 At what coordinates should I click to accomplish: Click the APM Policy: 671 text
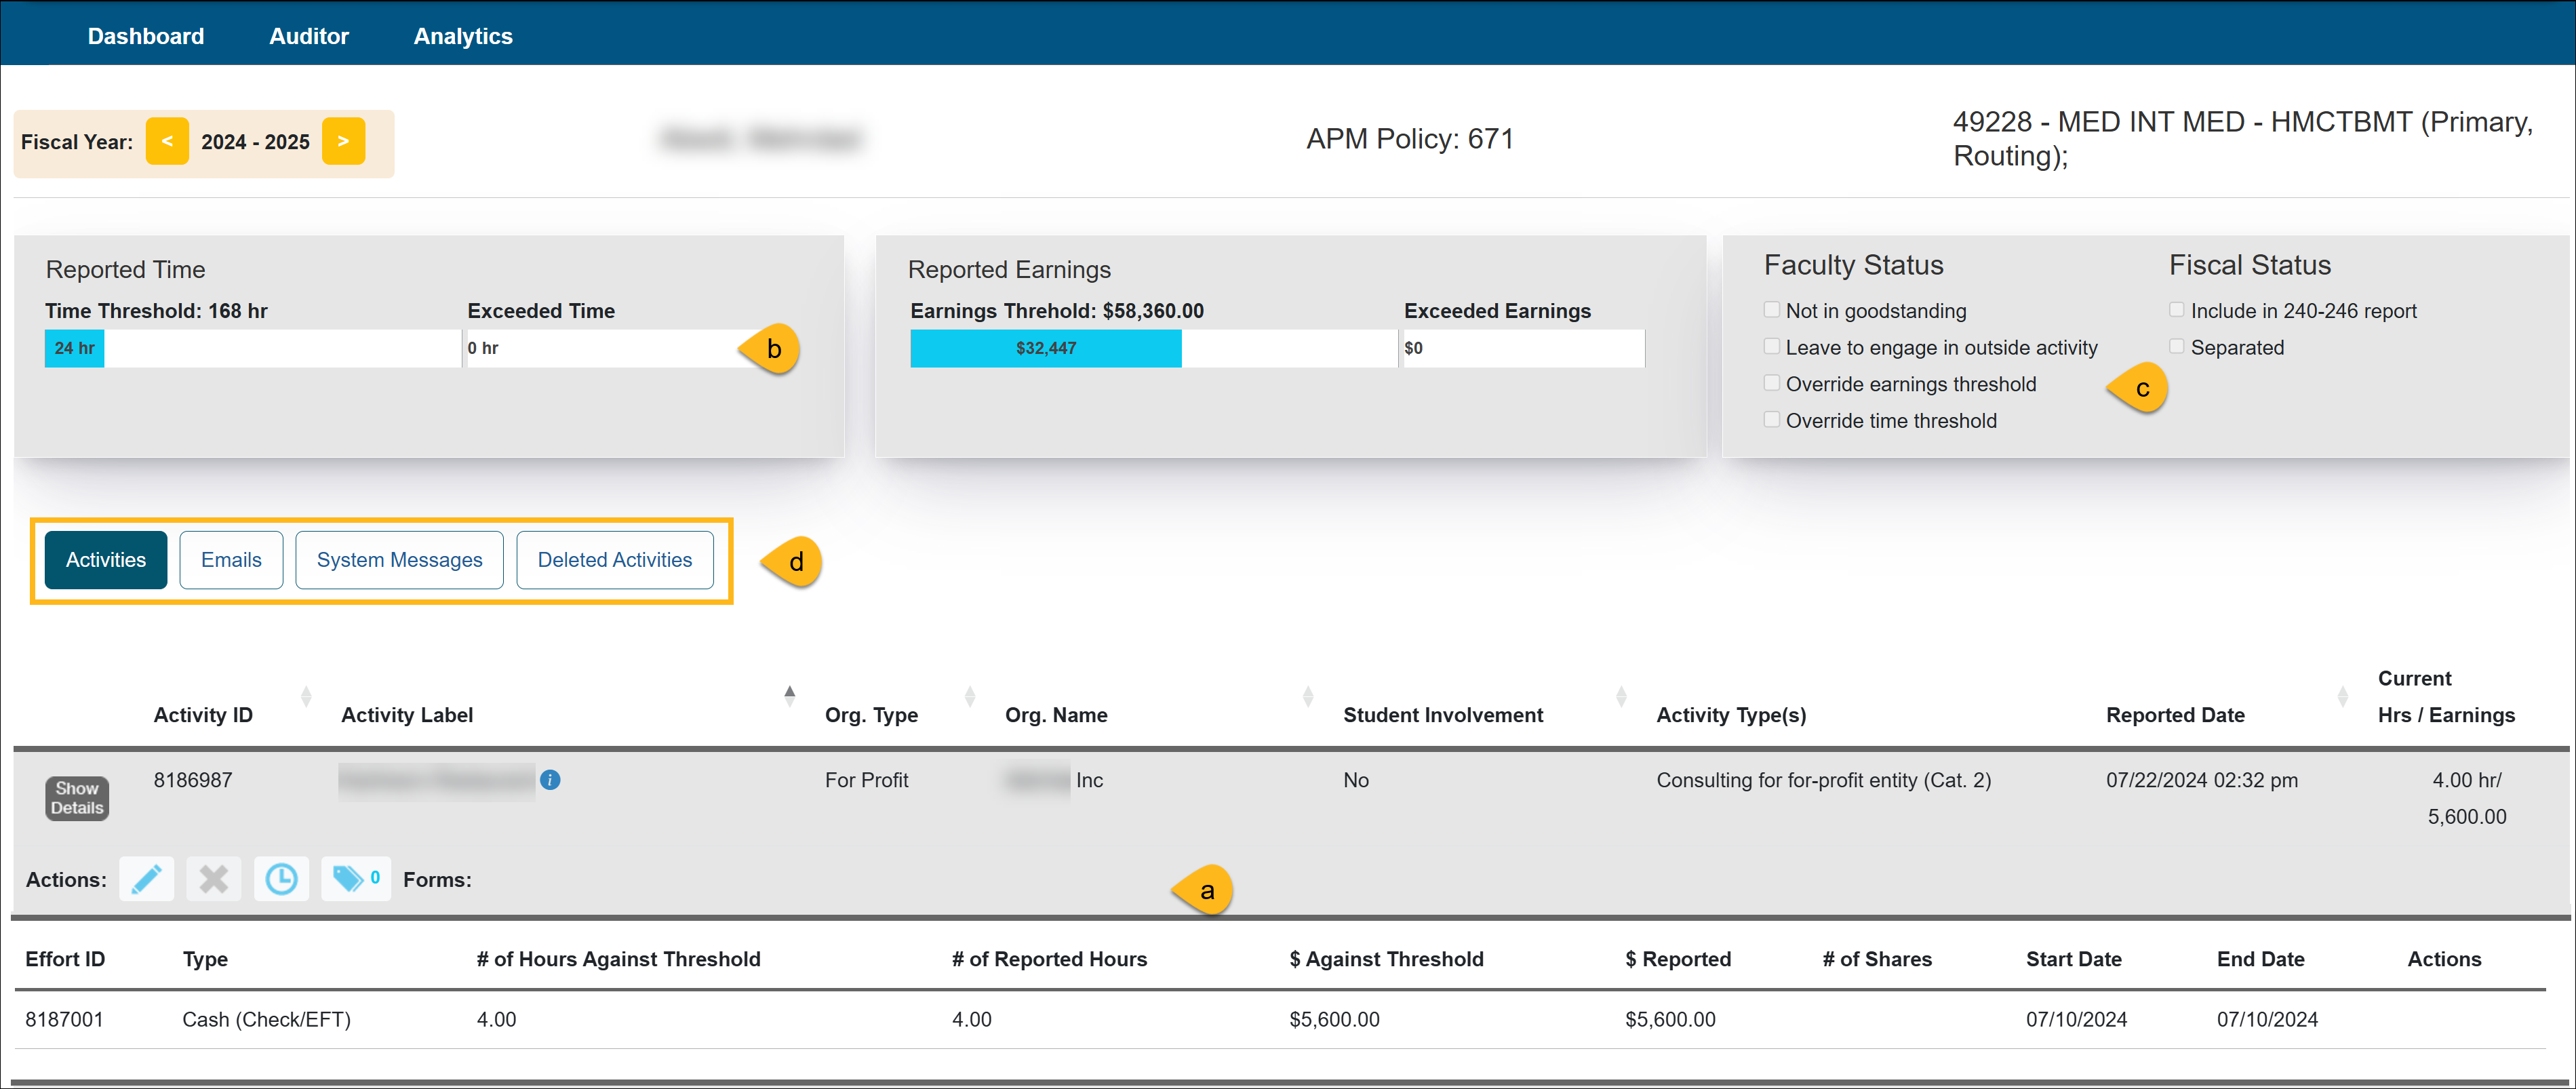(1410, 139)
